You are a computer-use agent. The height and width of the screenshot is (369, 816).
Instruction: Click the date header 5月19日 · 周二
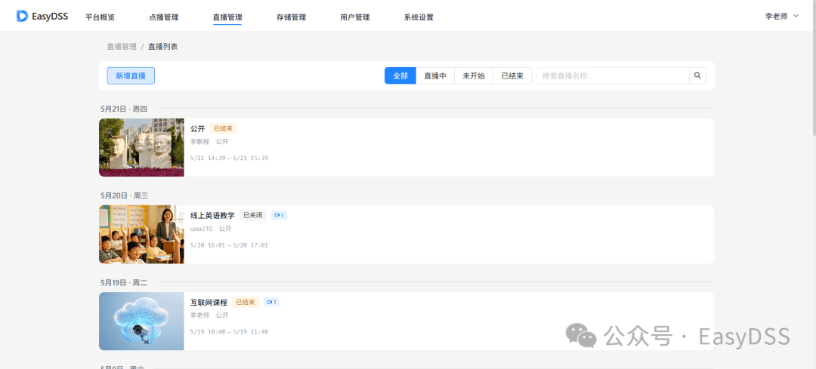[x=124, y=282]
